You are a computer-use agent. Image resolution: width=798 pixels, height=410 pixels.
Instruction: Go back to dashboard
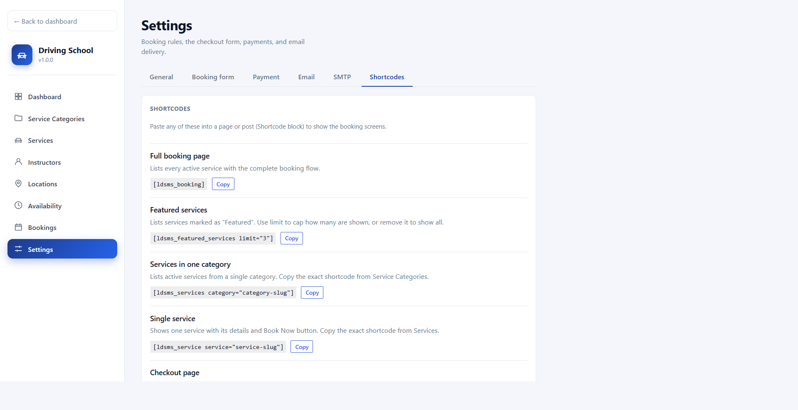tap(62, 21)
